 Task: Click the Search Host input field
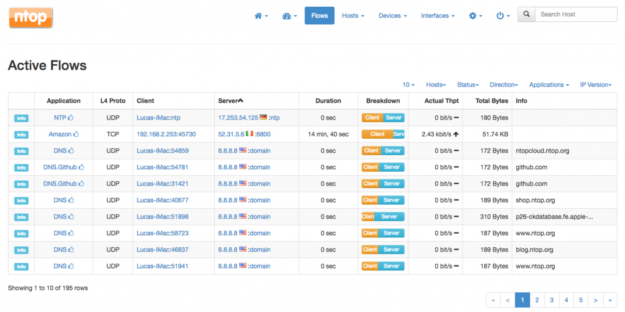pyautogui.click(x=576, y=15)
